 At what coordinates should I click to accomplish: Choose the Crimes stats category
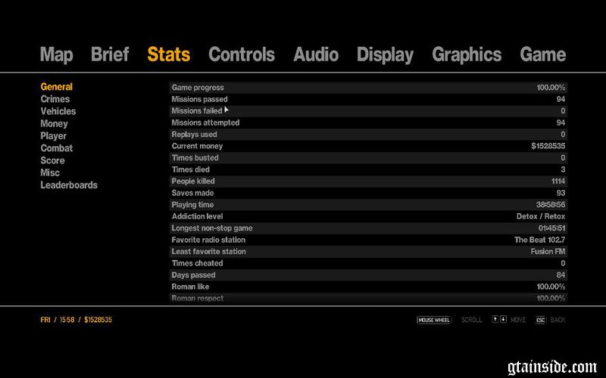click(55, 99)
